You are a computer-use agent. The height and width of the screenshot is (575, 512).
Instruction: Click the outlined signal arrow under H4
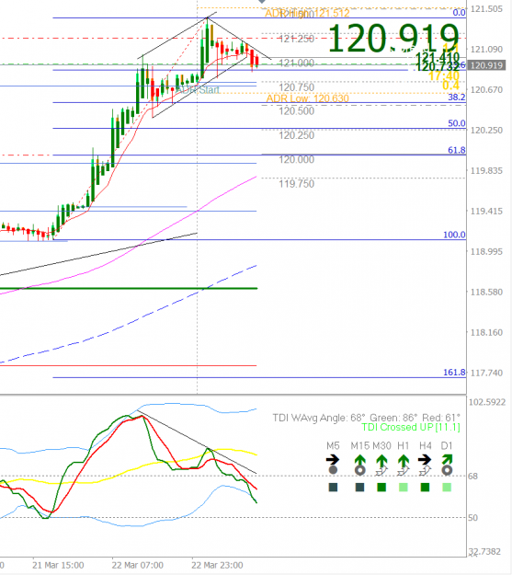[x=425, y=471]
